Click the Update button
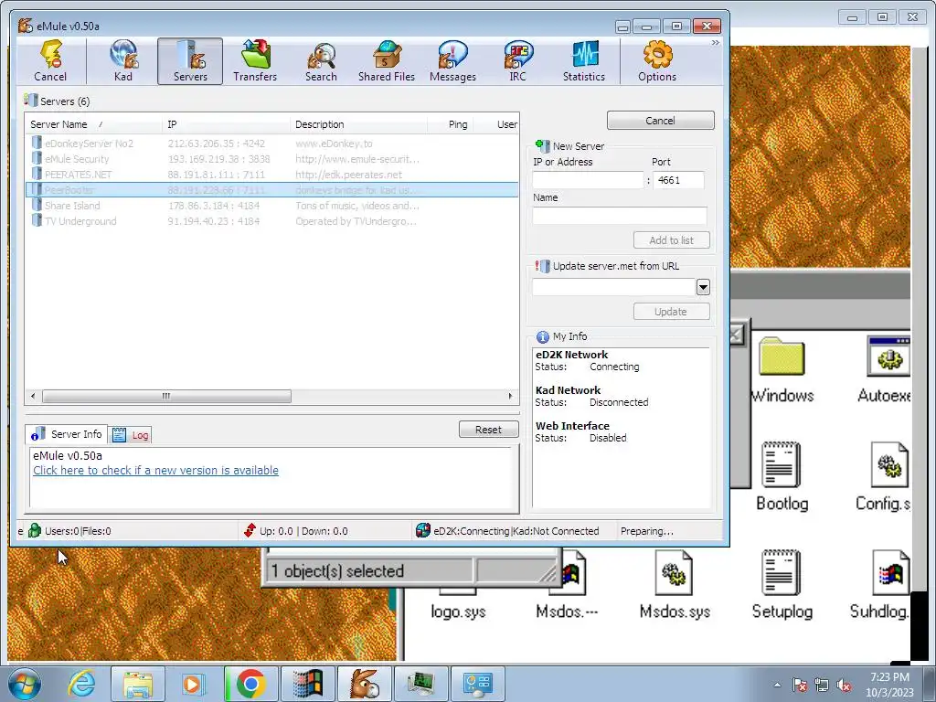This screenshot has height=702, width=936. [x=672, y=312]
